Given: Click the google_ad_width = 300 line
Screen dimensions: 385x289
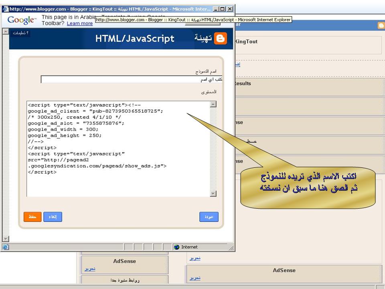Looking at the screenshot, I should point(63,130).
